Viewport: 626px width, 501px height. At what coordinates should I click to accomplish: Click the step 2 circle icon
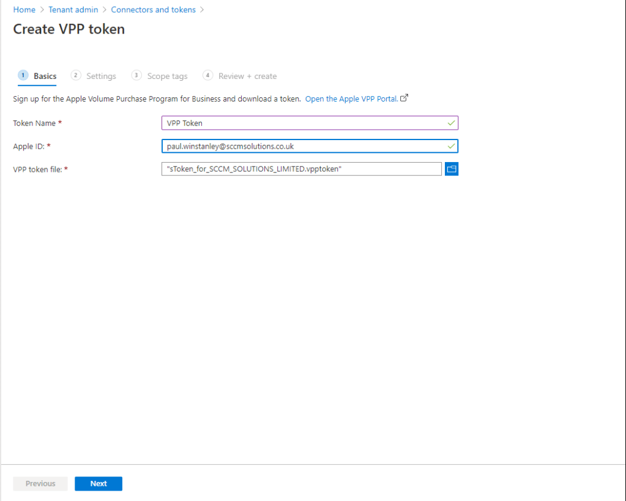[76, 75]
